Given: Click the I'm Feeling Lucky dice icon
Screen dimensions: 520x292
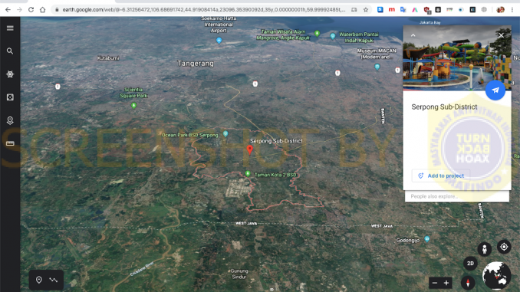Looking at the screenshot, I should click(x=10, y=97).
